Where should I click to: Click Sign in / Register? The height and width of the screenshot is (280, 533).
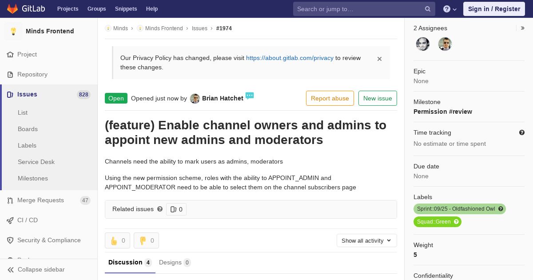[x=494, y=9]
